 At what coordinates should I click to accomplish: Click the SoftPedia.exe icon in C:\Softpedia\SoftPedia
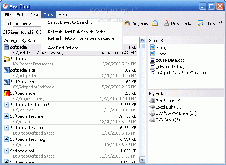[x=6, y=82]
